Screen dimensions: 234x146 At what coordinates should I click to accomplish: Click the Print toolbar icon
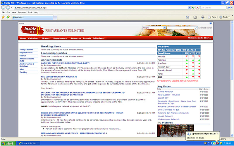[203, 17]
